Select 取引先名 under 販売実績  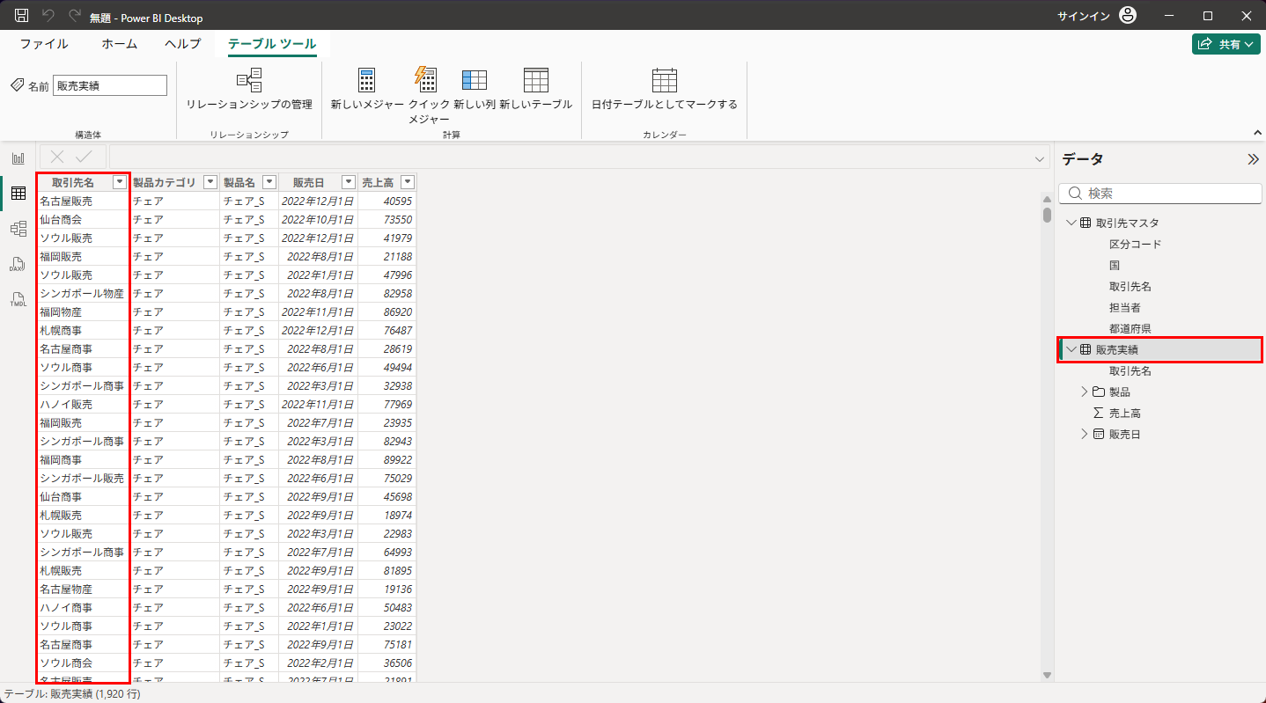click(1130, 371)
